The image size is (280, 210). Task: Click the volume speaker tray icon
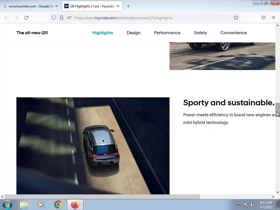tap(252, 205)
